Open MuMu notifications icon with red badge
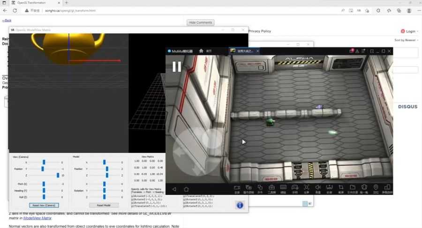 [352, 51]
